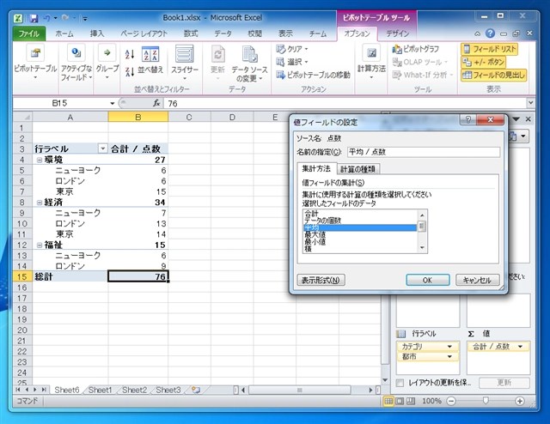Click the Save icon in quick access toolbar
This screenshot has height=424, width=550.
click(34, 18)
